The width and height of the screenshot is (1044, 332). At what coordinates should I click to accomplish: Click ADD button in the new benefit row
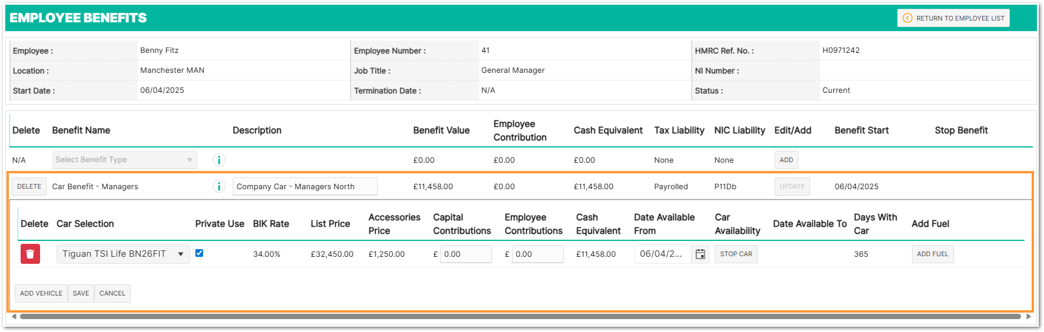tap(786, 160)
